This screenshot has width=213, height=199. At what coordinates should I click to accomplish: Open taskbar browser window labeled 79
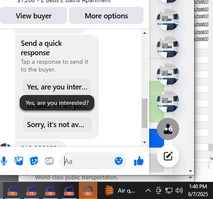point(69,191)
